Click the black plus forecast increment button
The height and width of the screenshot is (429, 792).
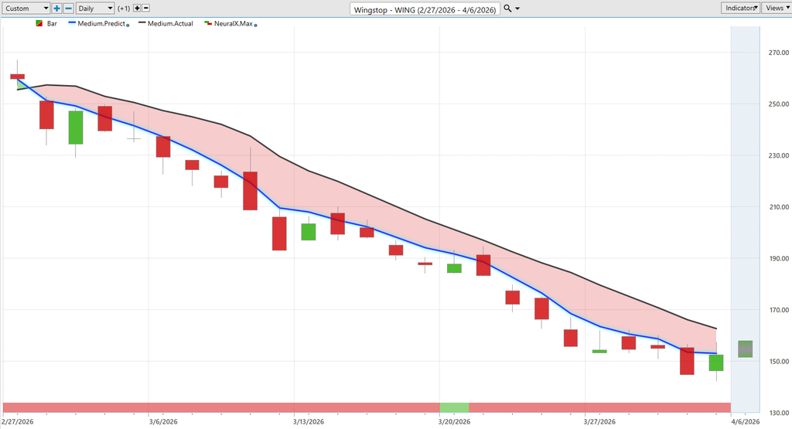(137, 9)
